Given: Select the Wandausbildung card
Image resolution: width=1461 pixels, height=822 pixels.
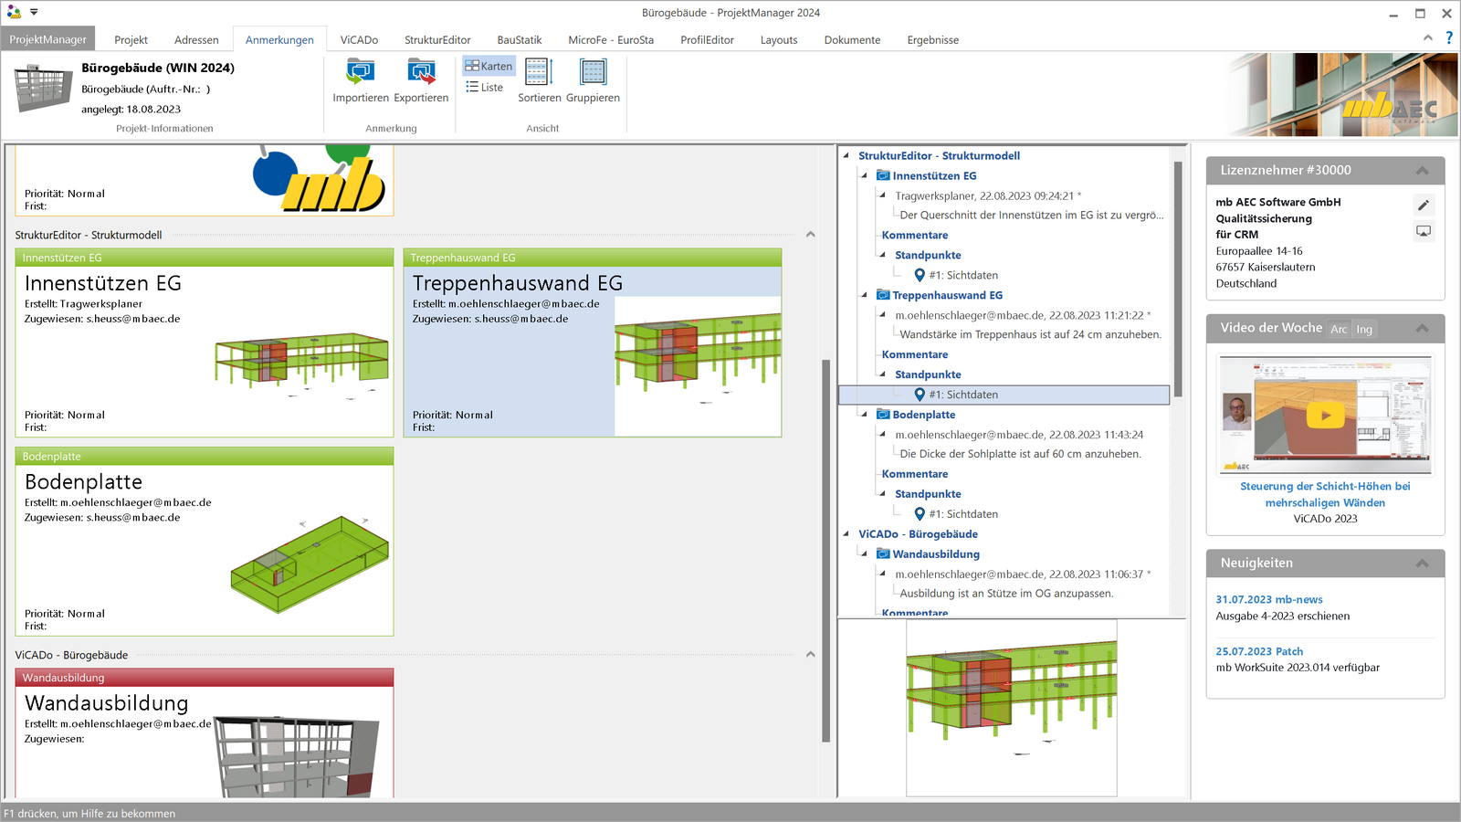Looking at the screenshot, I should coord(205,733).
